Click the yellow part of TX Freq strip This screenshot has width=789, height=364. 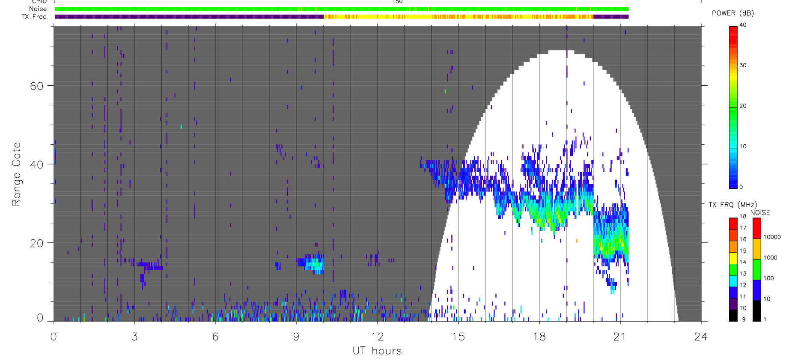(x=458, y=17)
